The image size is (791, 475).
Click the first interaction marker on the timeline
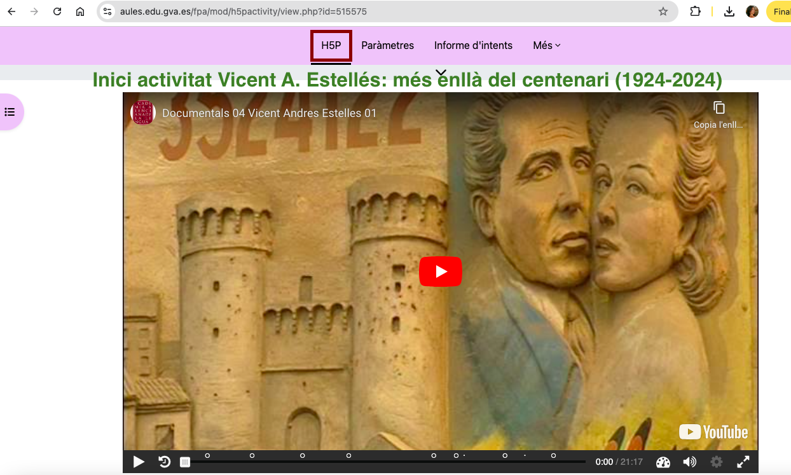[x=207, y=455]
